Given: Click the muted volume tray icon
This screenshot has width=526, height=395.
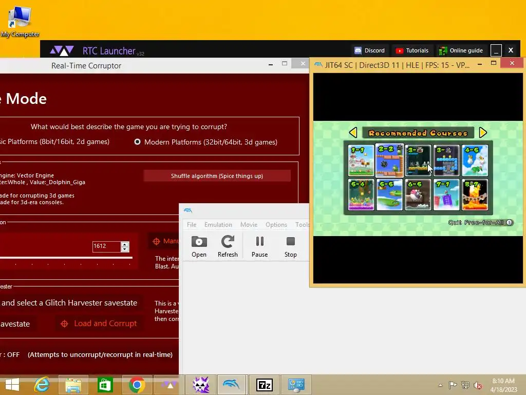Looking at the screenshot, I should coord(478,385).
